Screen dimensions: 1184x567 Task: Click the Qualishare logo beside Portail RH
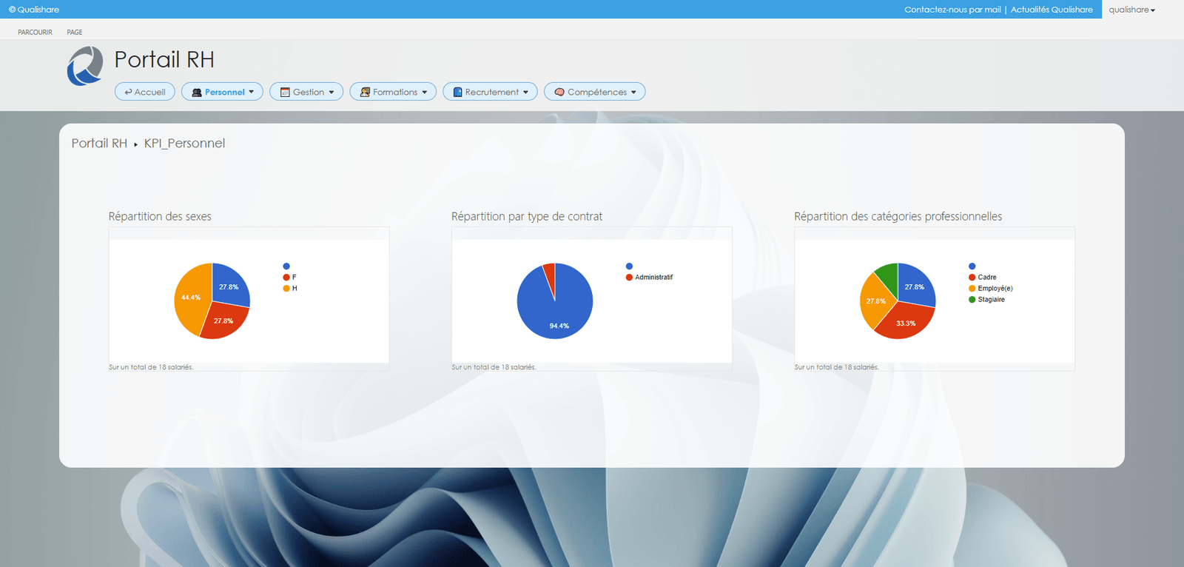pyautogui.click(x=85, y=66)
